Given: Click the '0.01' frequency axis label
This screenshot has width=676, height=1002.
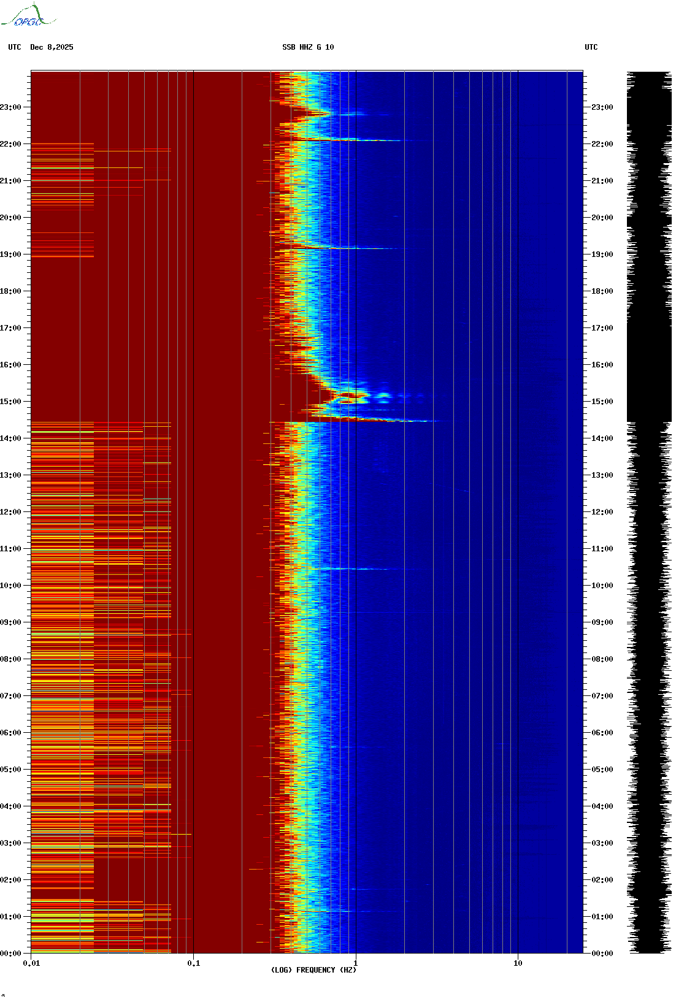Looking at the screenshot, I should click(x=31, y=963).
